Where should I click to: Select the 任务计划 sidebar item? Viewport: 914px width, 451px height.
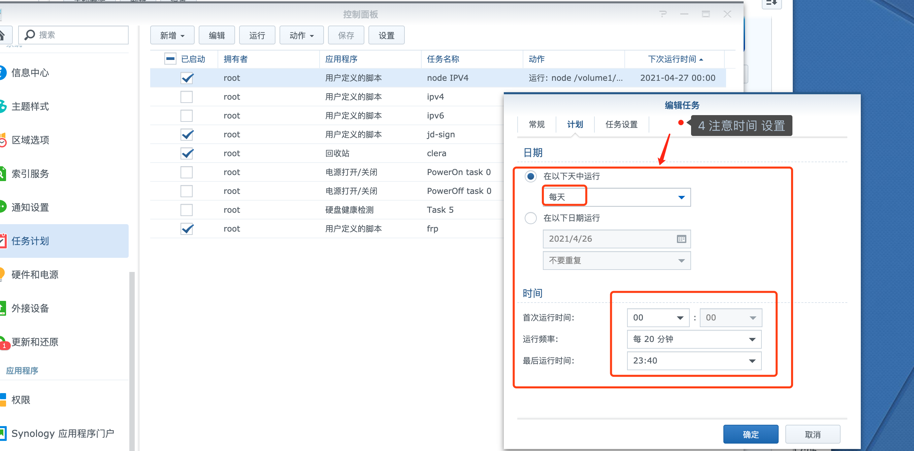tap(64, 241)
